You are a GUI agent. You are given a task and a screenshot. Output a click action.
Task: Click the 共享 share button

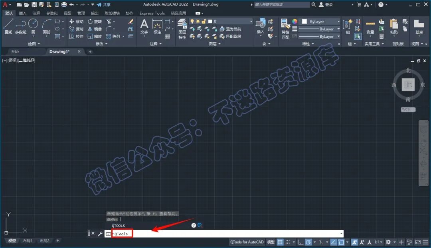click(x=104, y=5)
